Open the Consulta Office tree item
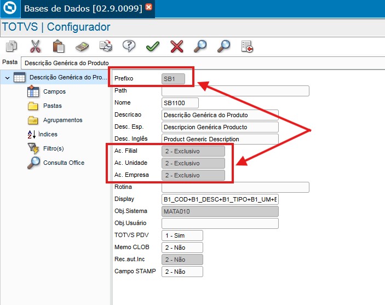385x305 pixels. coord(64,163)
